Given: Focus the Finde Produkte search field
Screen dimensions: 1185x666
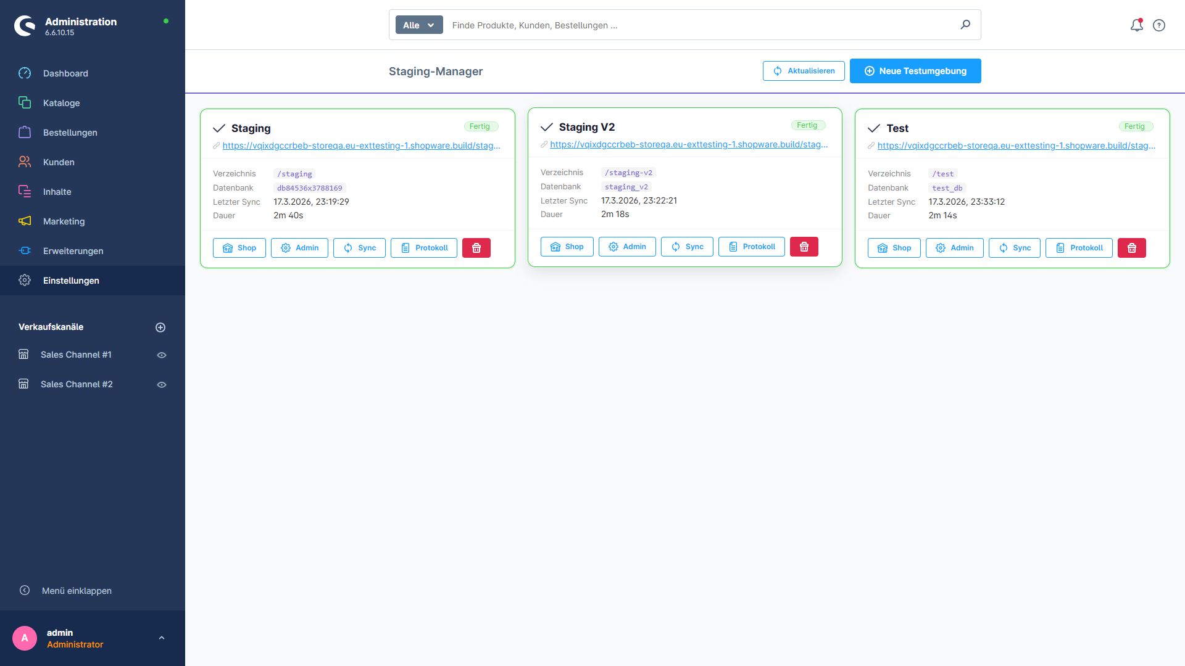Looking at the screenshot, I should pos(701,25).
